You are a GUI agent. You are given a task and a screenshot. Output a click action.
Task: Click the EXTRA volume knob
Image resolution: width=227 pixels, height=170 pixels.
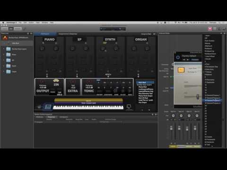pos(73,82)
